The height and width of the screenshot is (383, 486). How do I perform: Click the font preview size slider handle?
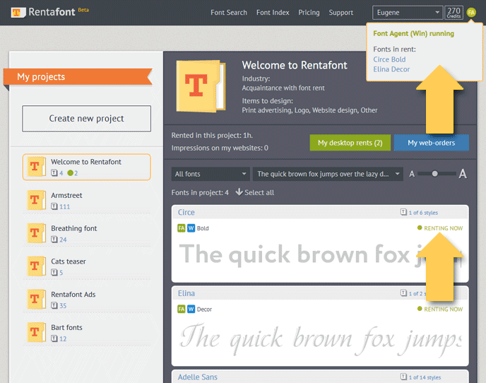coord(434,174)
